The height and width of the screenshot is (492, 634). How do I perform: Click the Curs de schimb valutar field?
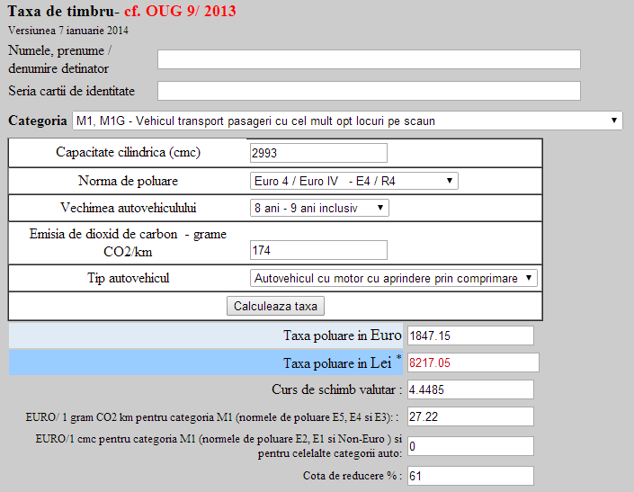[x=470, y=389]
